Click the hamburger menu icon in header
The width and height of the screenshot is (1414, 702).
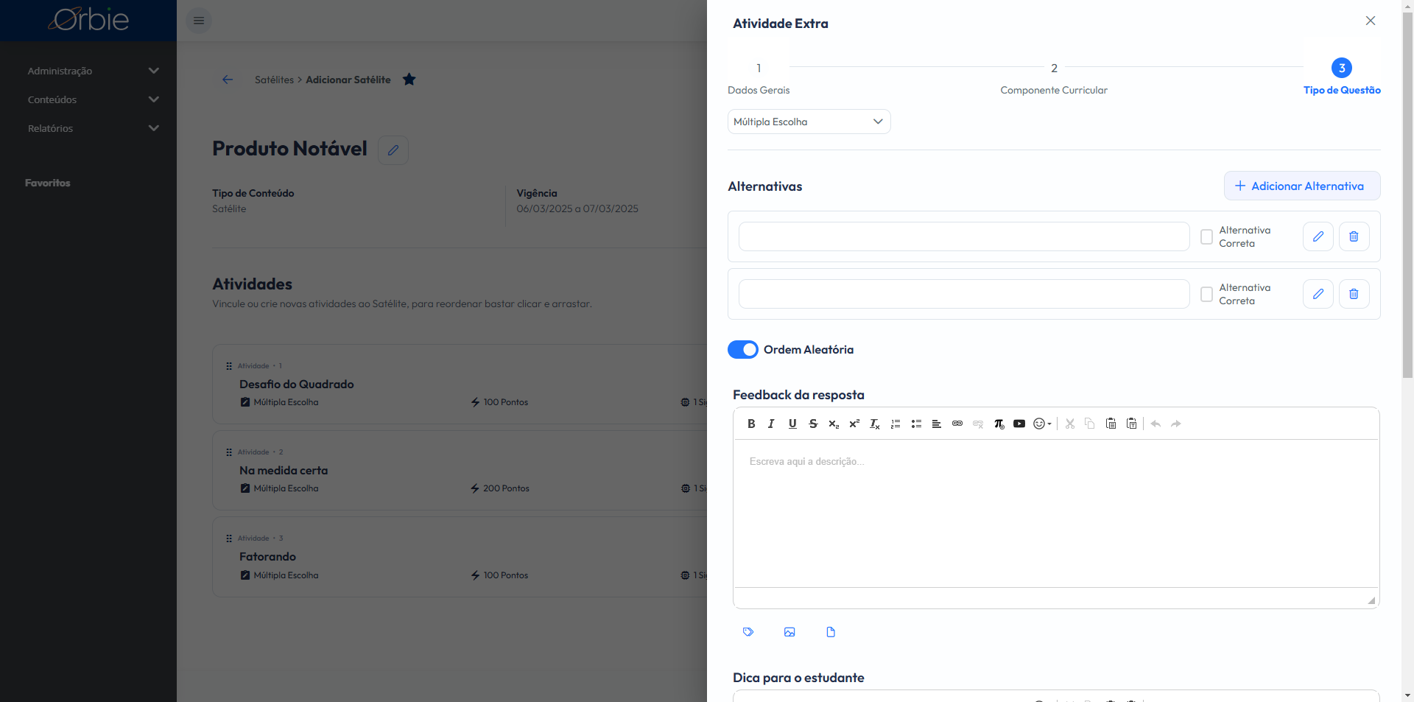pos(199,21)
